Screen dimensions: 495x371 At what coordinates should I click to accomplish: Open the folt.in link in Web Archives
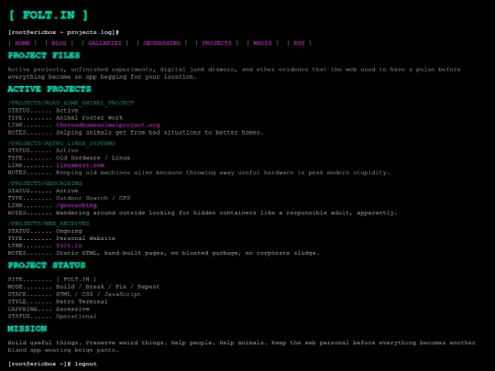tap(69, 246)
